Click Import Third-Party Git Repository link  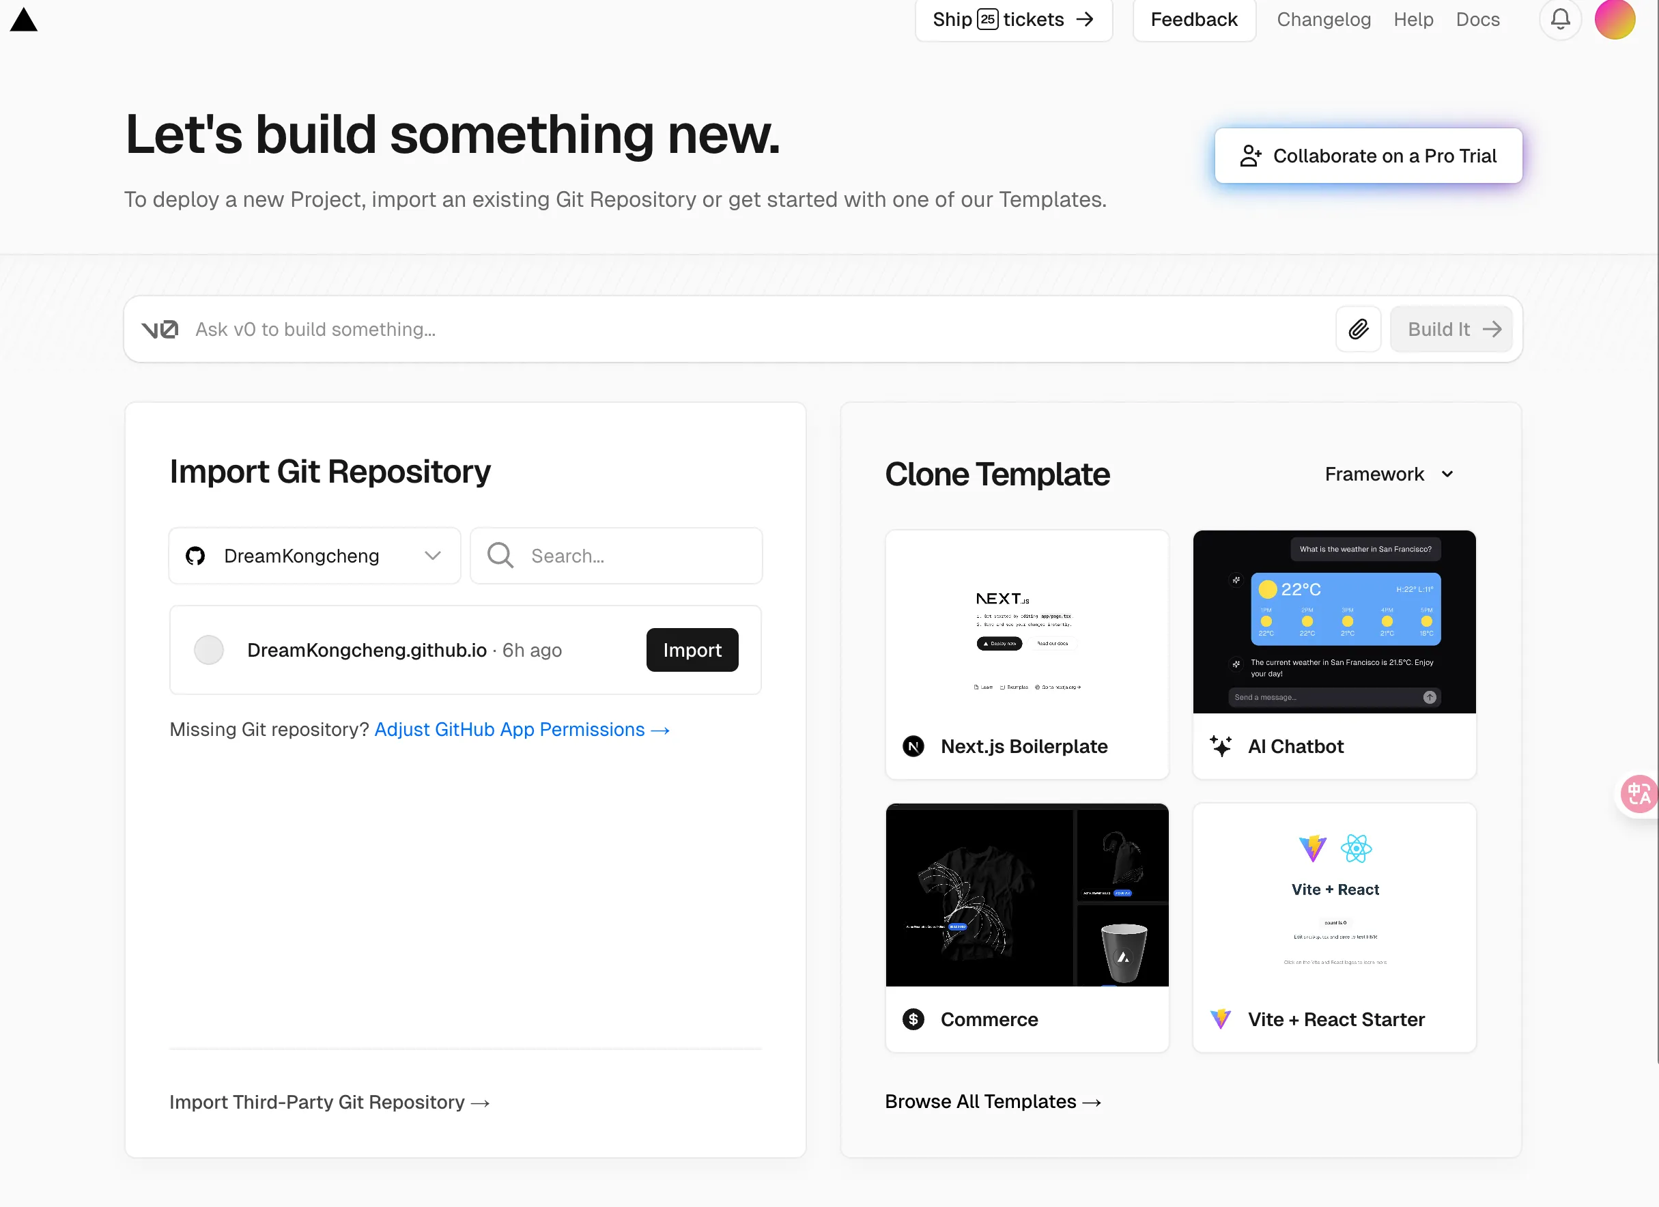(x=329, y=1102)
